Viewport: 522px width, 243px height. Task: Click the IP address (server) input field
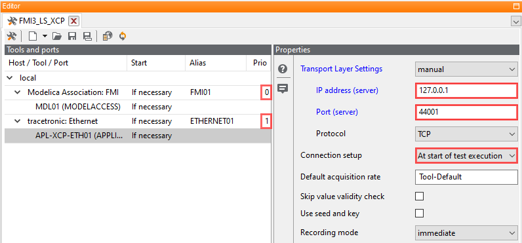[466, 90]
